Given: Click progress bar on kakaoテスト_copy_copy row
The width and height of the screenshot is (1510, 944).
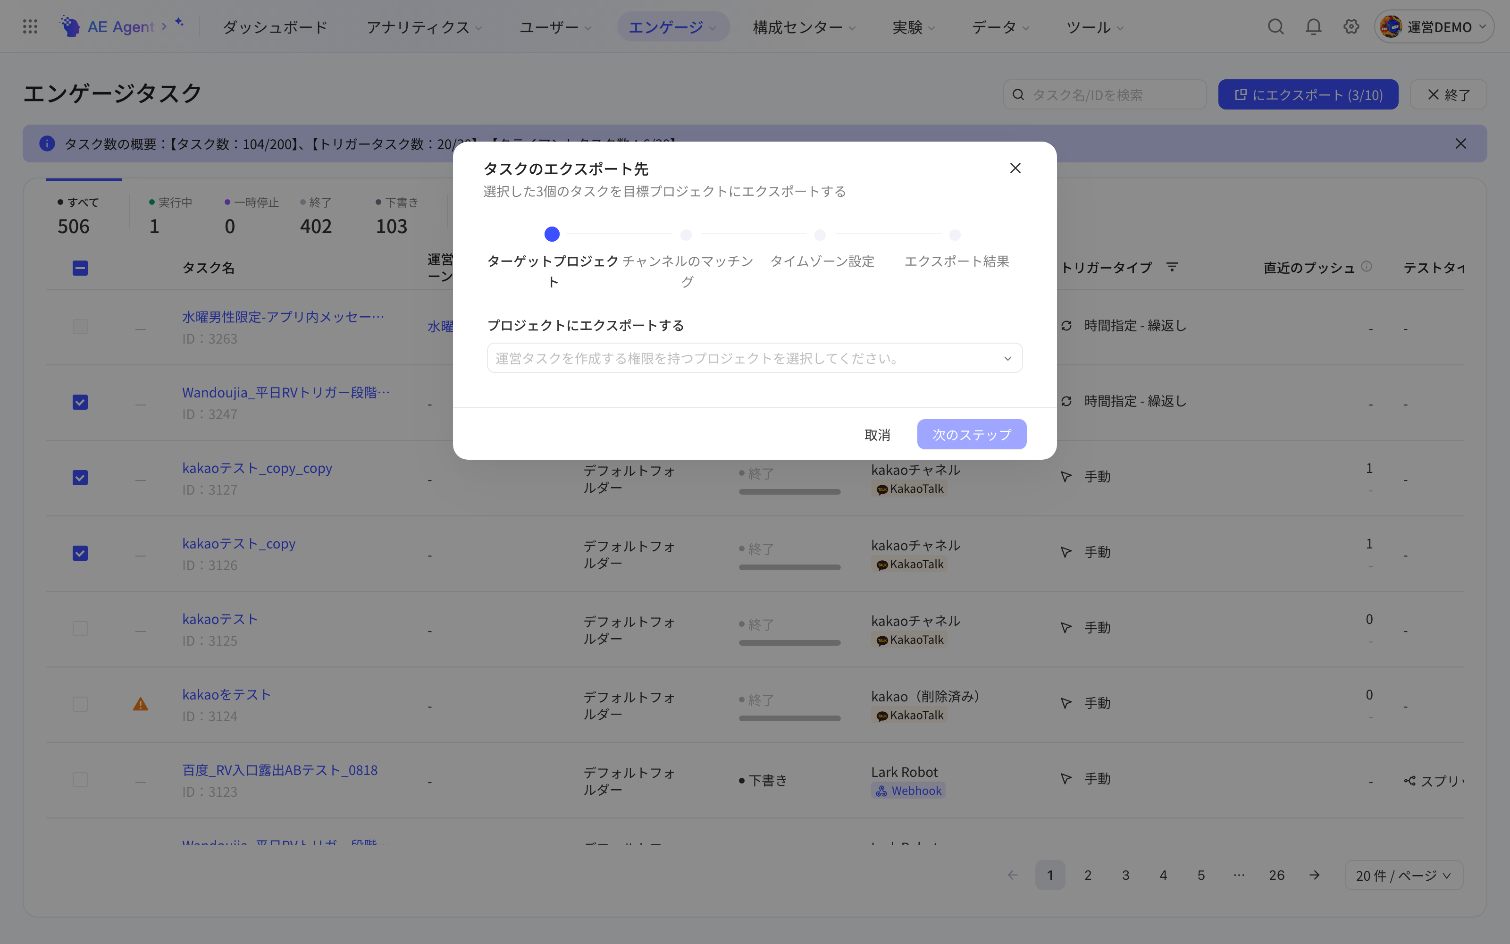Looking at the screenshot, I should [x=789, y=492].
